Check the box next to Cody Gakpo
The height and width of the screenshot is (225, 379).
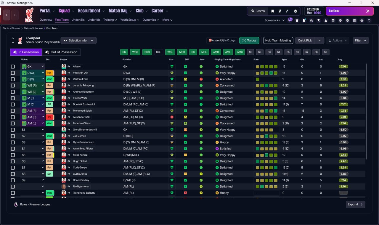click(13, 168)
